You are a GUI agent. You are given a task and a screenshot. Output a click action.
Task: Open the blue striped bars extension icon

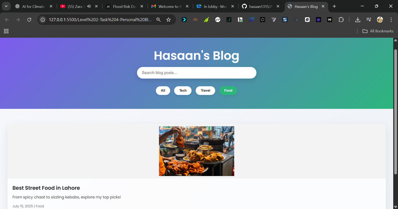(285, 20)
